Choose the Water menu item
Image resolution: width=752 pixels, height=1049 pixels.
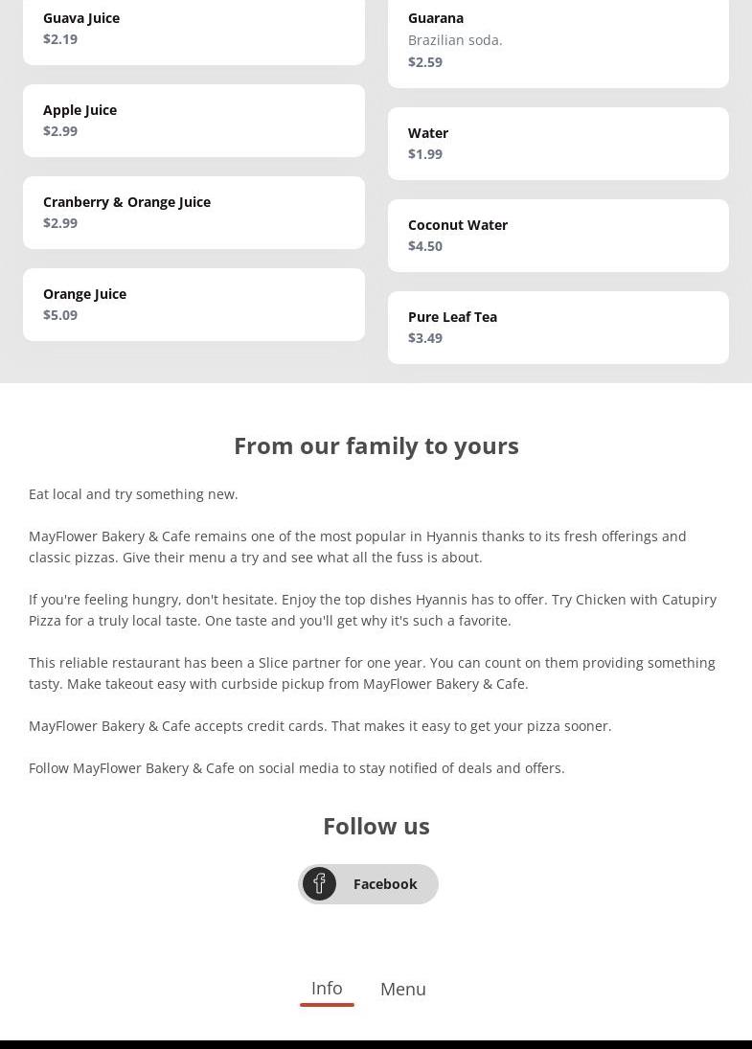[558, 144]
